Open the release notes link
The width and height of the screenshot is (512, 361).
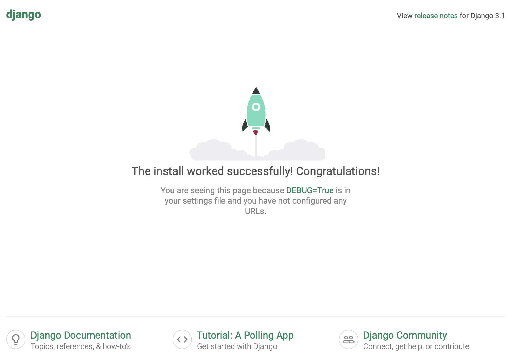pos(436,16)
